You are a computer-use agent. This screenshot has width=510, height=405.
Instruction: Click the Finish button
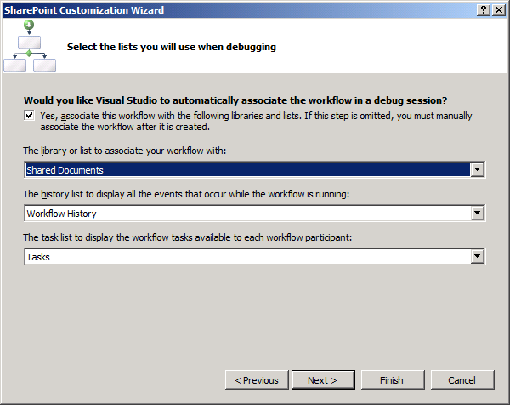click(x=392, y=380)
